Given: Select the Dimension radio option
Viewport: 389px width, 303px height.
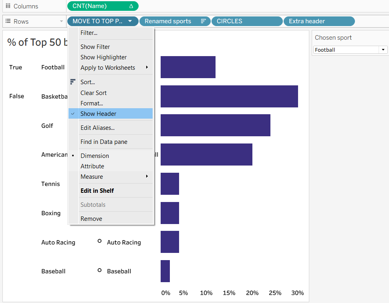Looking at the screenshot, I should click(95, 156).
